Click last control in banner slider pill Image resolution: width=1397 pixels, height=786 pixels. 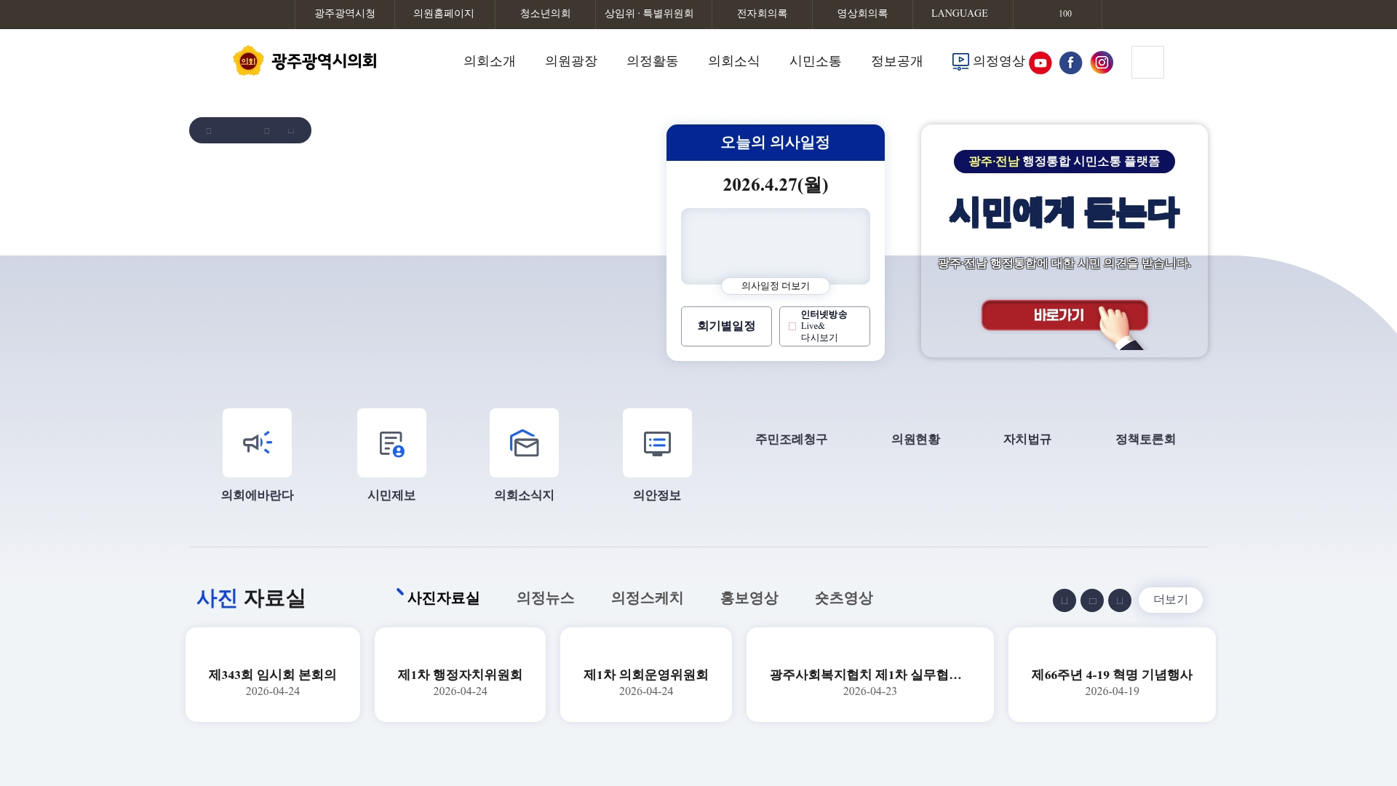coord(291,131)
